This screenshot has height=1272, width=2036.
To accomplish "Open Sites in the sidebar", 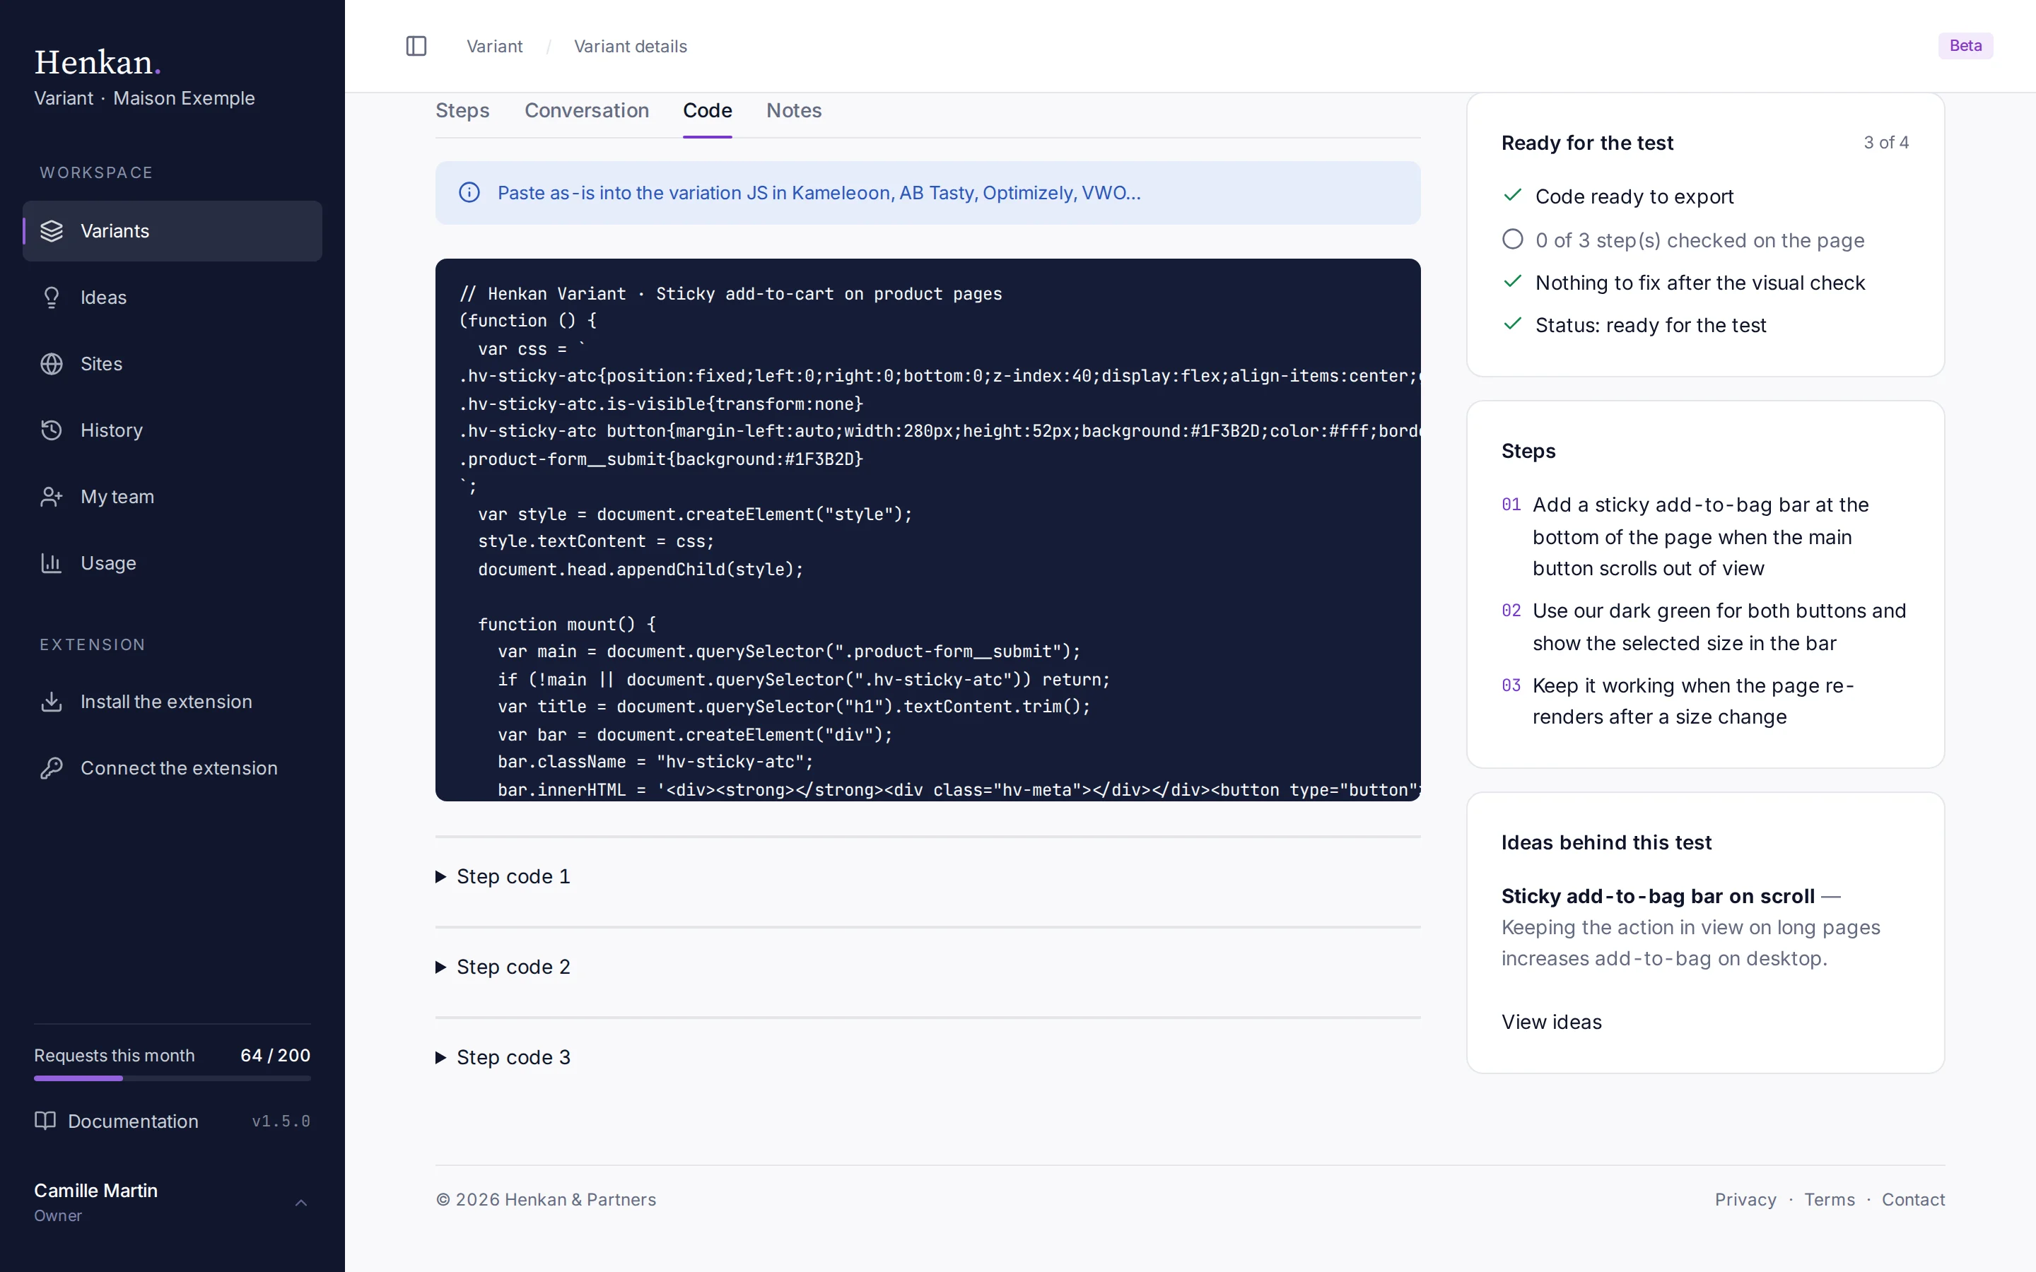I will (x=172, y=364).
